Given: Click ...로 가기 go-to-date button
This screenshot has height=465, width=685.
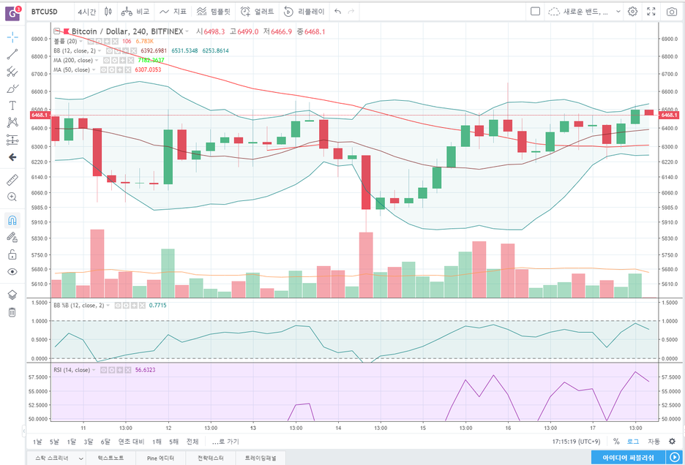Looking at the screenshot, I should pyautogui.click(x=225, y=442).
